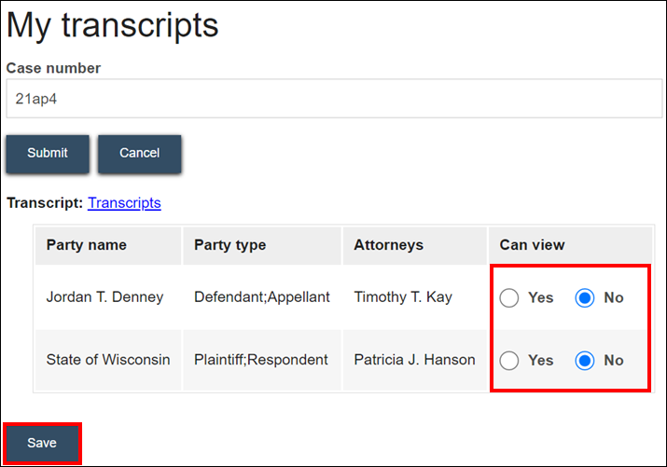Click the Defendant;Appellant party type cell
The height and width of the screenshot is (467, 667).
tap(262, 297)
